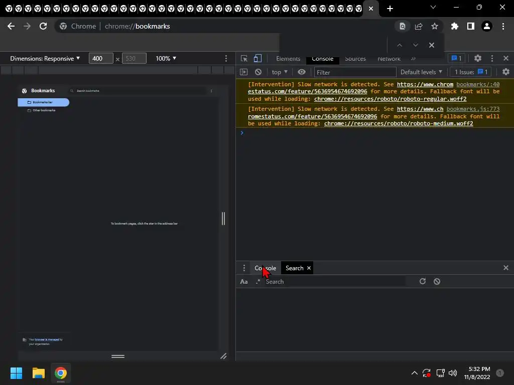The height and width of the screenshot is (385, 514).
Task: Go to next find result
Action: tap(415, 45)
